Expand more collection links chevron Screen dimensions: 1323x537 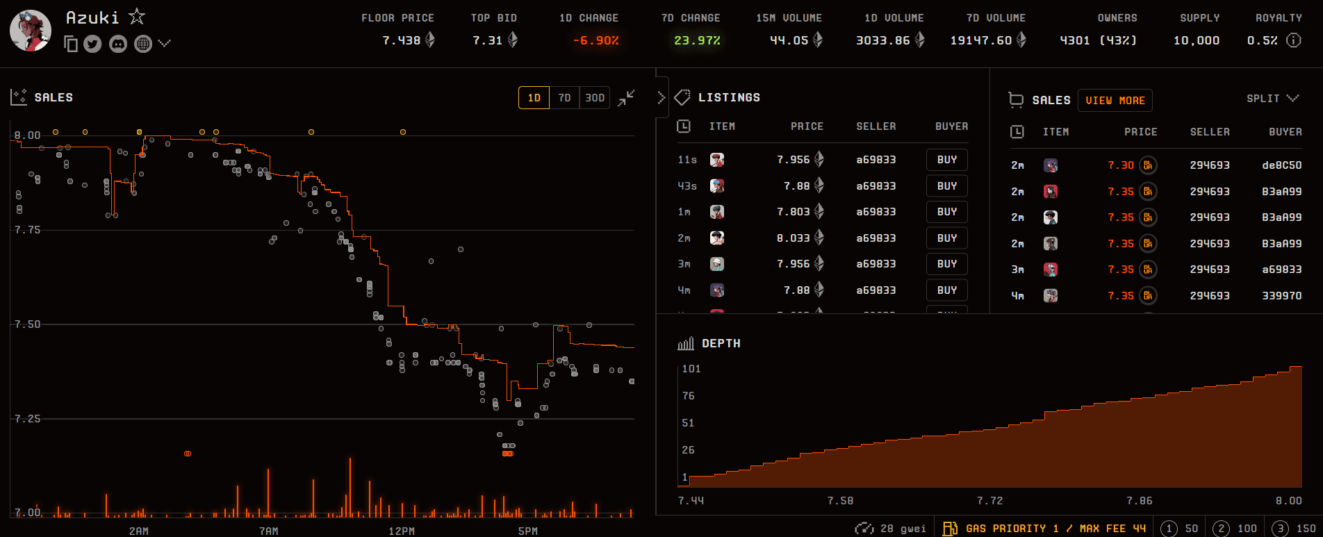click(x=164, y=44)
